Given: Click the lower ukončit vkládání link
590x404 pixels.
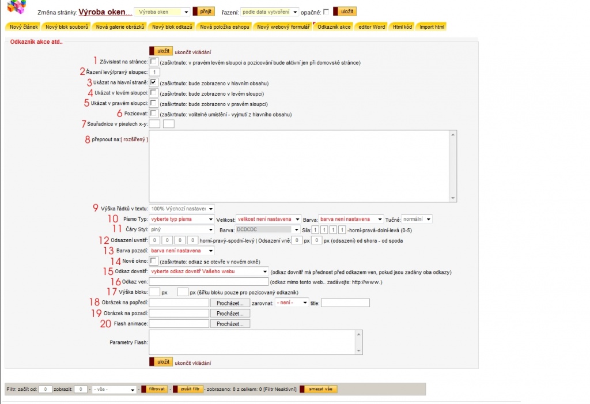Looking at the screenshot, I should (x=192, y=363).
